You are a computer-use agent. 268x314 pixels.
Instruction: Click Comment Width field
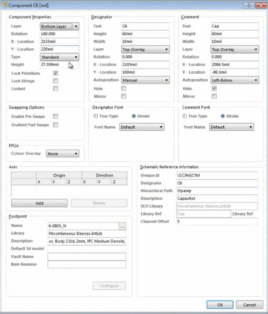(x=234, y=41)
